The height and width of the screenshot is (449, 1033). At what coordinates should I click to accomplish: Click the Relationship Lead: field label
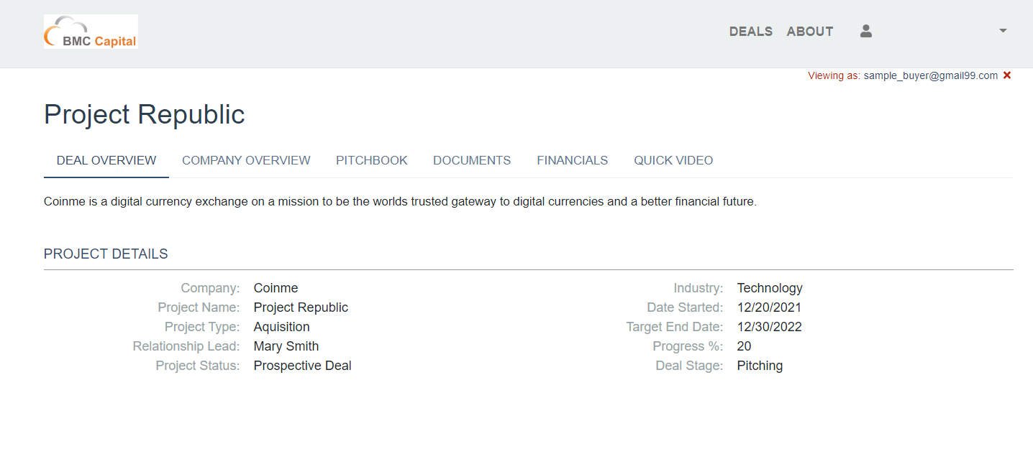(186, 346)
